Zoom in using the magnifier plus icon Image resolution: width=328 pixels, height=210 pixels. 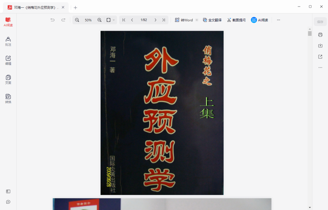(x=99, y=20)
